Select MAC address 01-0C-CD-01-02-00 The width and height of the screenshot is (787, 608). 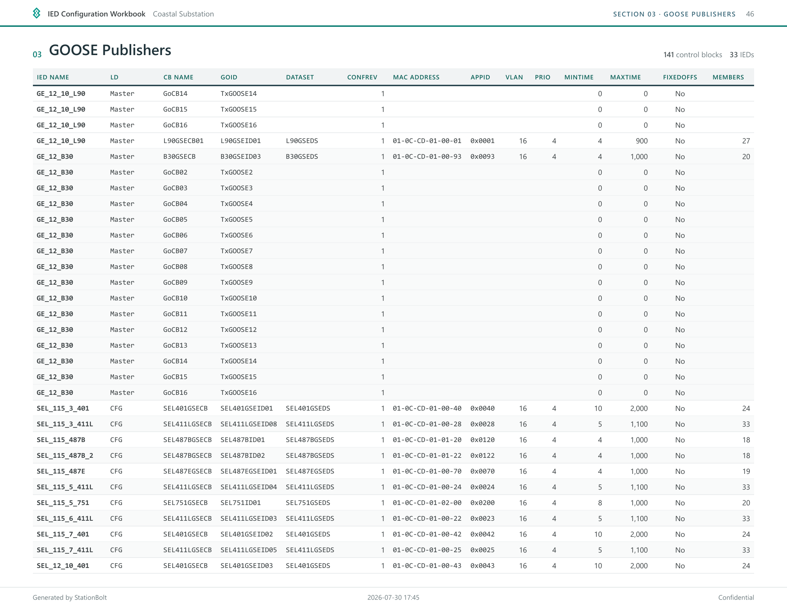pyautogui.click(x=427, y=503)
